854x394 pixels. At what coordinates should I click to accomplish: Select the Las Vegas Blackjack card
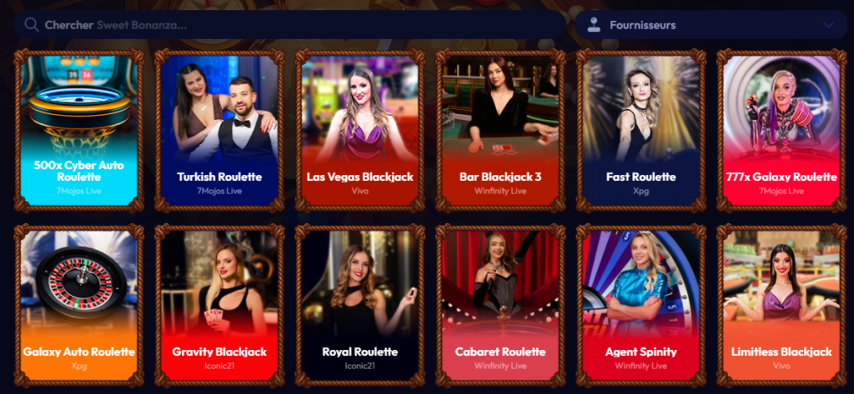[x=360, y=131]
